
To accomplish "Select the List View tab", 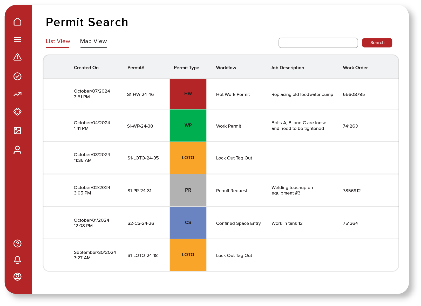I will pos(58,41).
